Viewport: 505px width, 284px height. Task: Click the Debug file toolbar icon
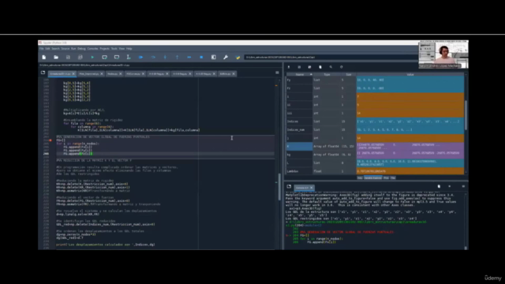(140, 58)
